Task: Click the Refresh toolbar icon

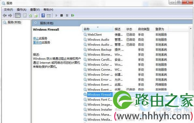Action: pos(31,16)
